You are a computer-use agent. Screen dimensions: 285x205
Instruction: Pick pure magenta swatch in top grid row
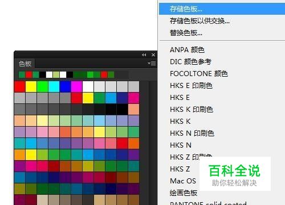click(x=76, y=87)
